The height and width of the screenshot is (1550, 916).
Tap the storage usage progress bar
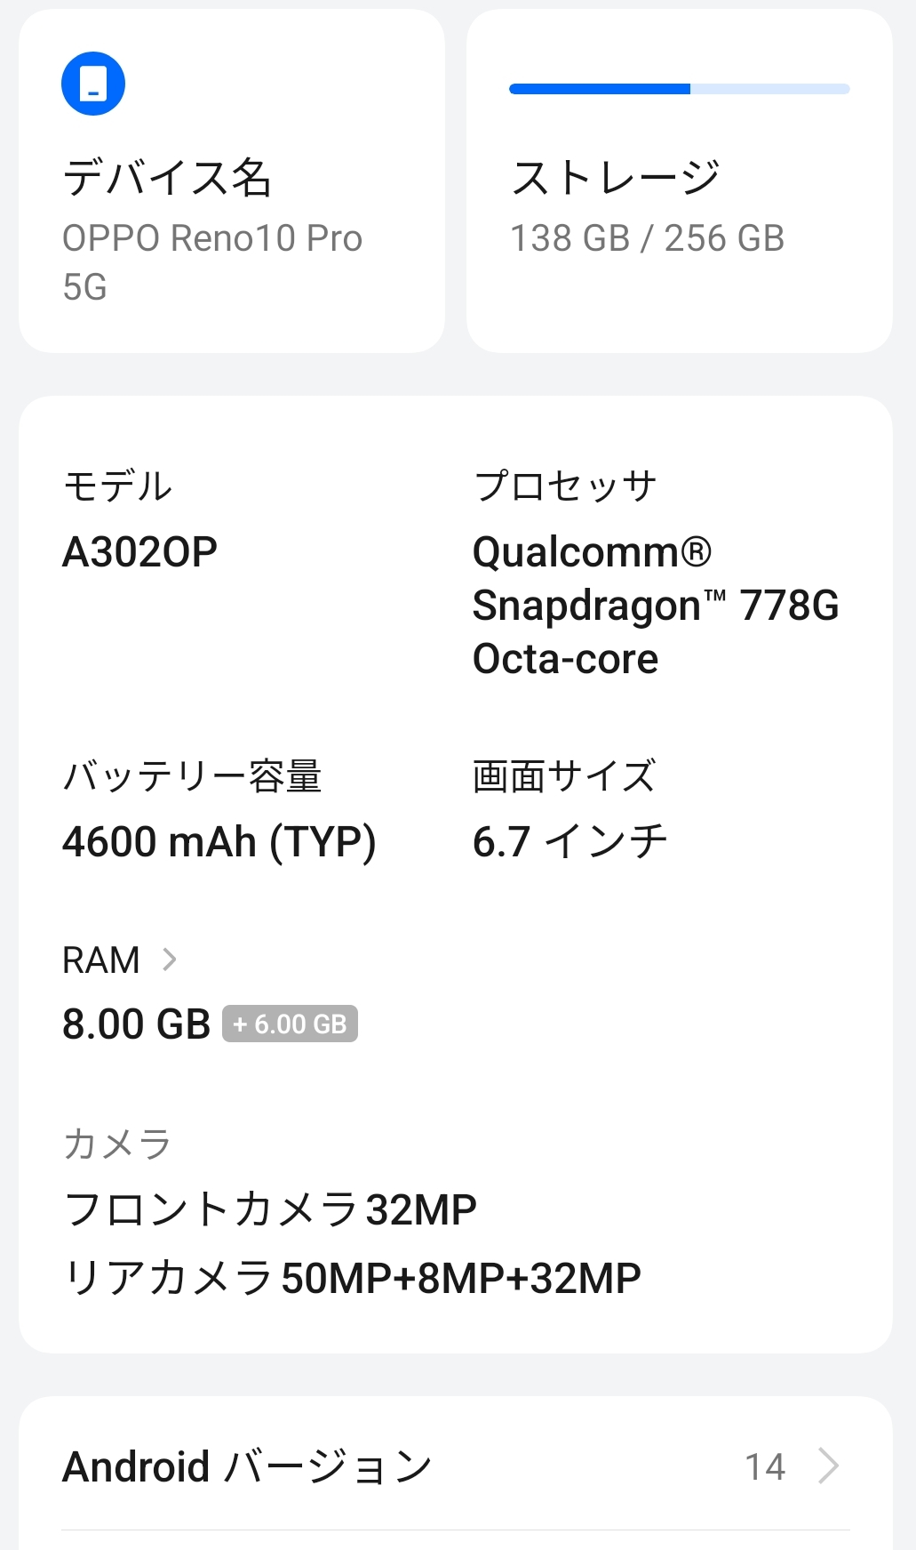pyautogui.click(x=679, y=89)
